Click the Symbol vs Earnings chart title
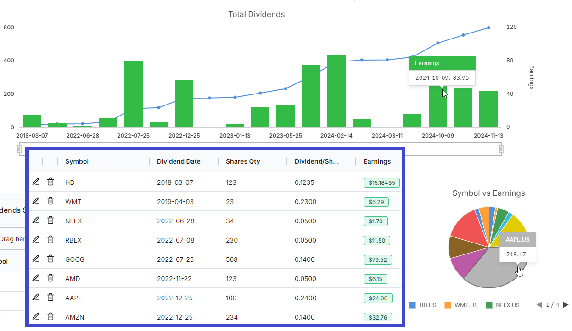Screen dimensions: 572x331 488,193
